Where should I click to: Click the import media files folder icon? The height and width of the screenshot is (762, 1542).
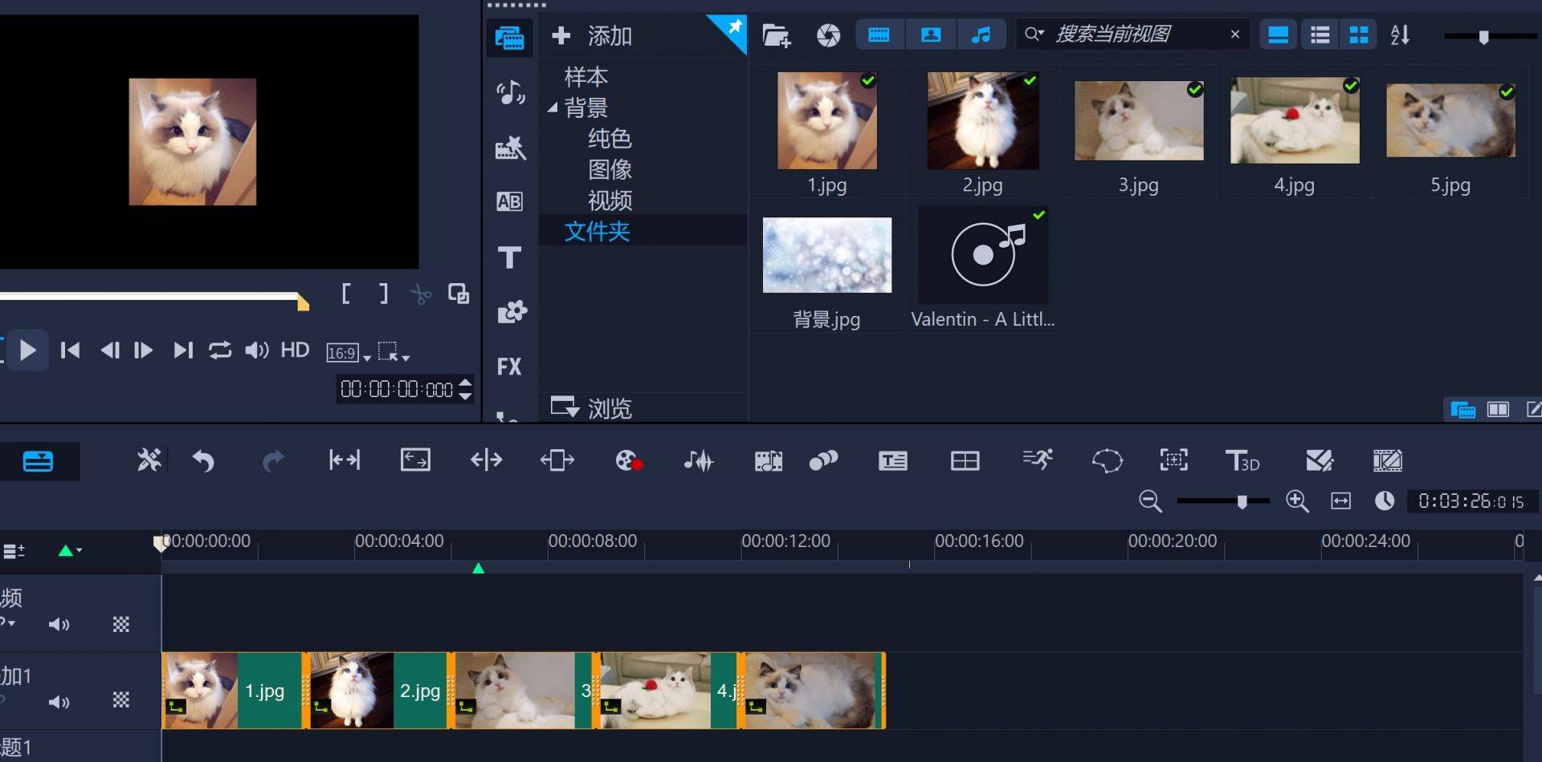click(x=776, y=35)
